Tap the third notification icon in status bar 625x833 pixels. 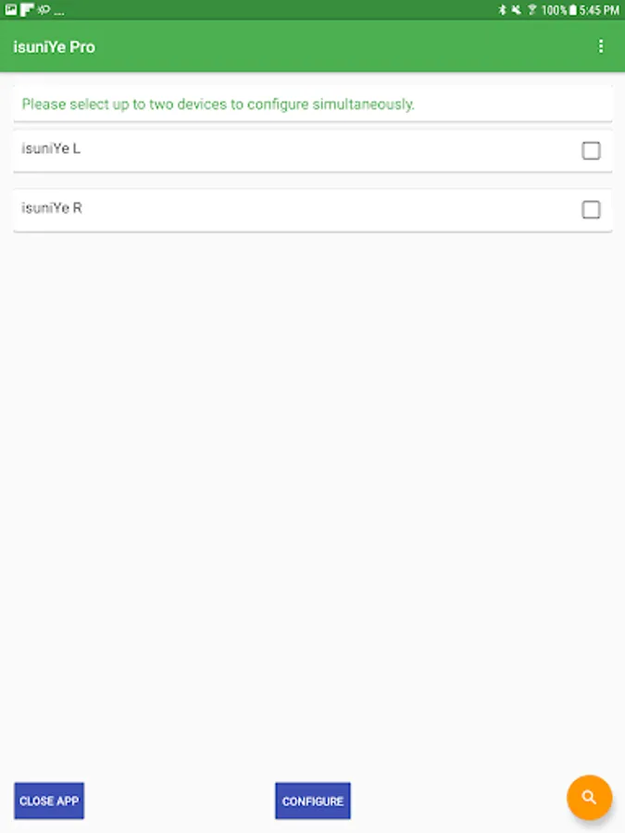click(44, 9)
